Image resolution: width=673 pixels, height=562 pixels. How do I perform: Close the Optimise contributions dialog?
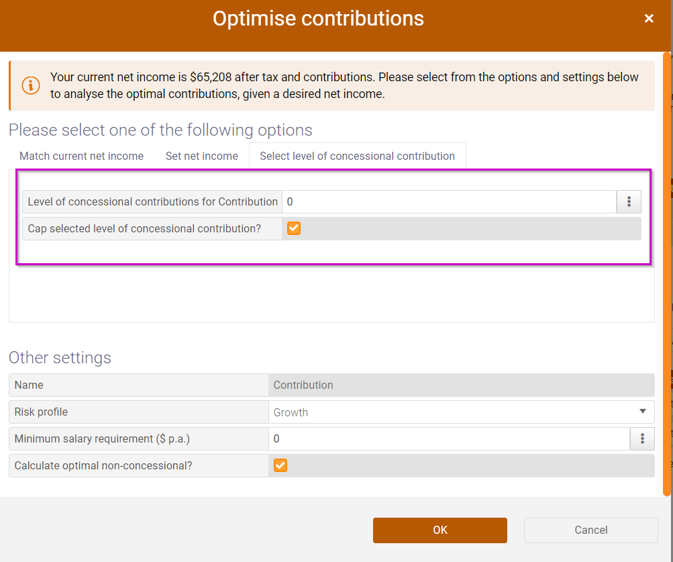point(649,19)
